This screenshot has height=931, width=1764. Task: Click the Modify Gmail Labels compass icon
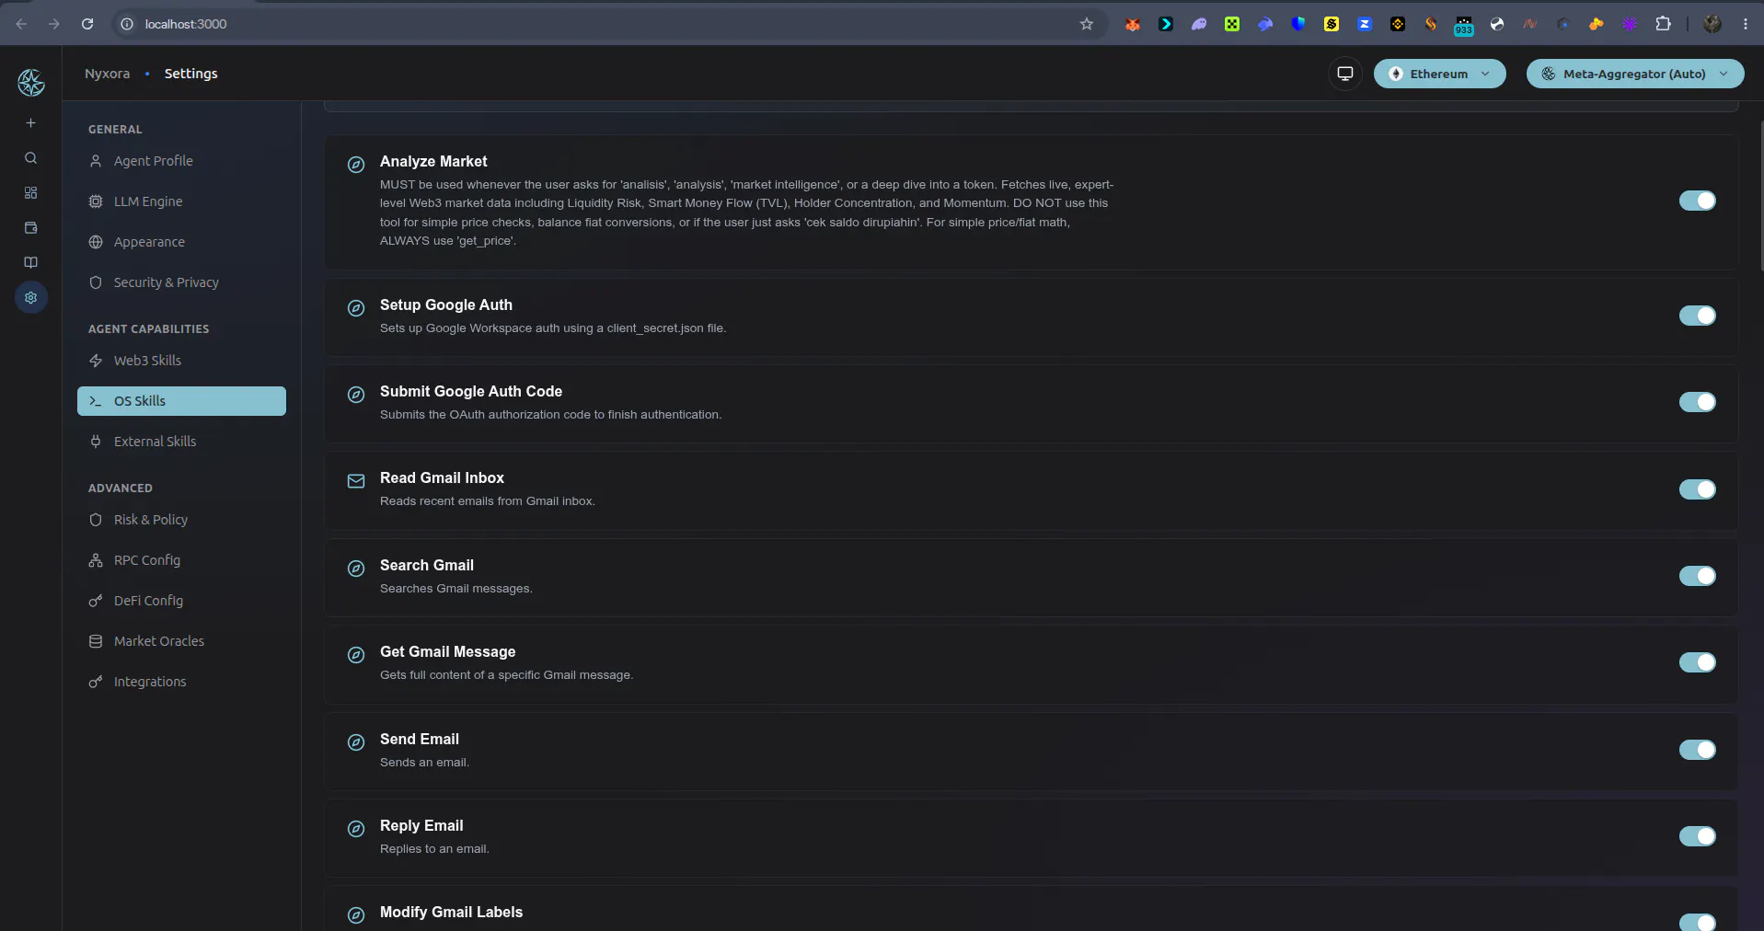coord(356,915)
